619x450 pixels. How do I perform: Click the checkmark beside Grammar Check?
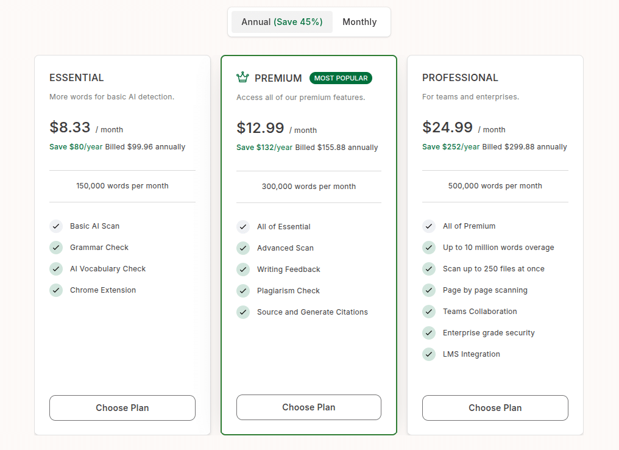[56, 248]
